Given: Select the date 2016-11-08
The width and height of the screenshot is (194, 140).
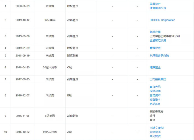Looking at the screenshot, I should click(x=22, y=116).
